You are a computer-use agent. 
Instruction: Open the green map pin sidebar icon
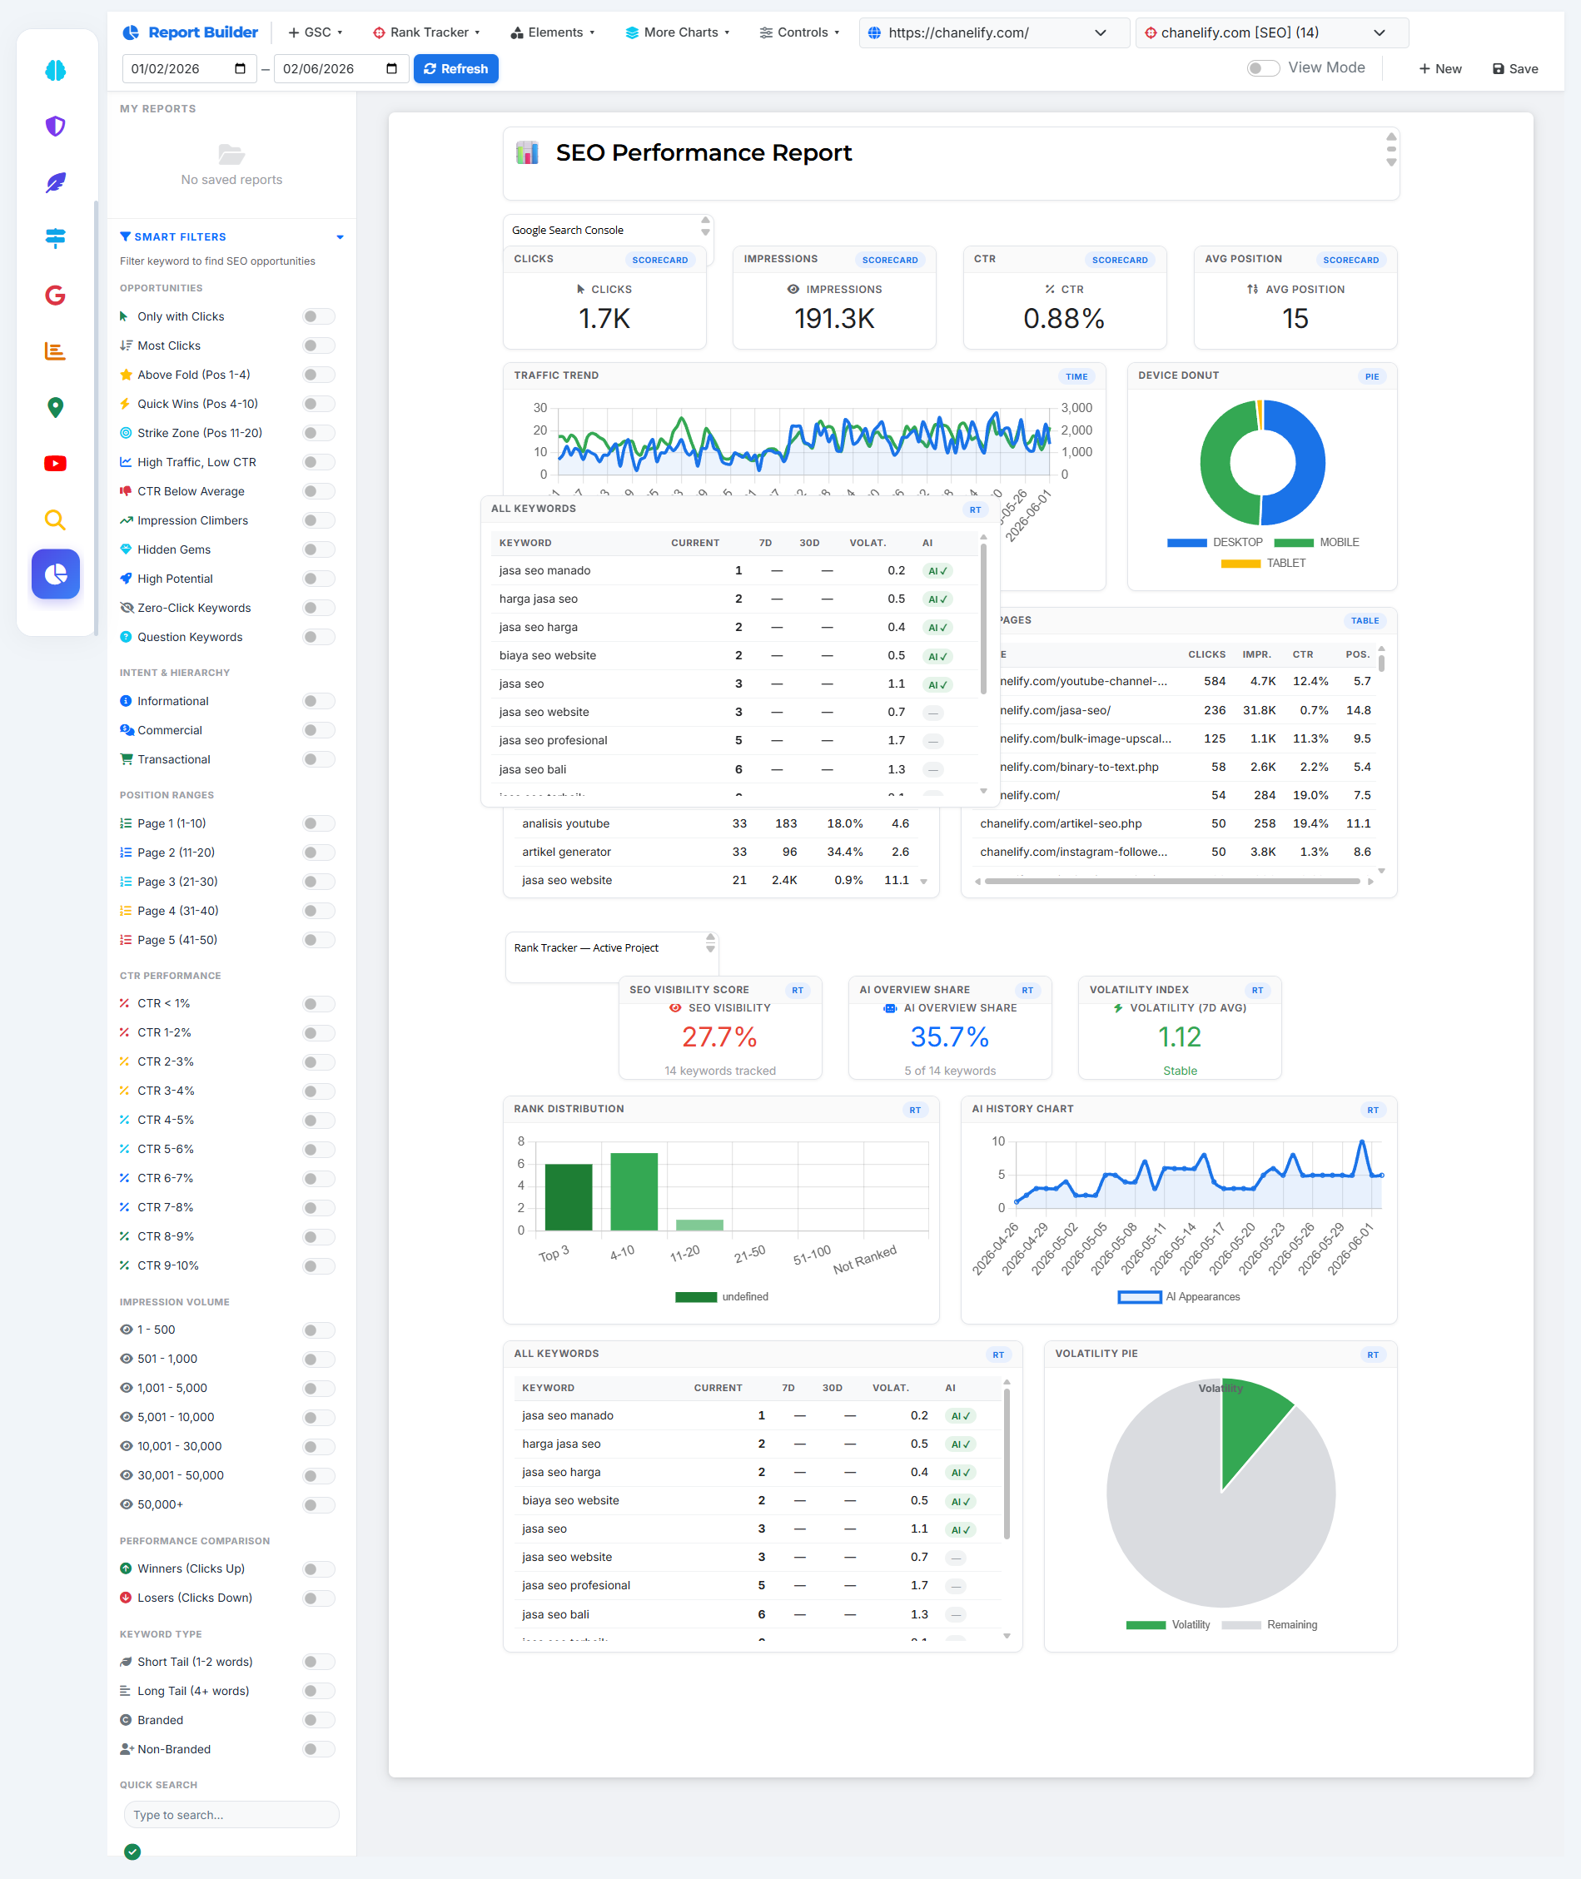tap(56, 408)
